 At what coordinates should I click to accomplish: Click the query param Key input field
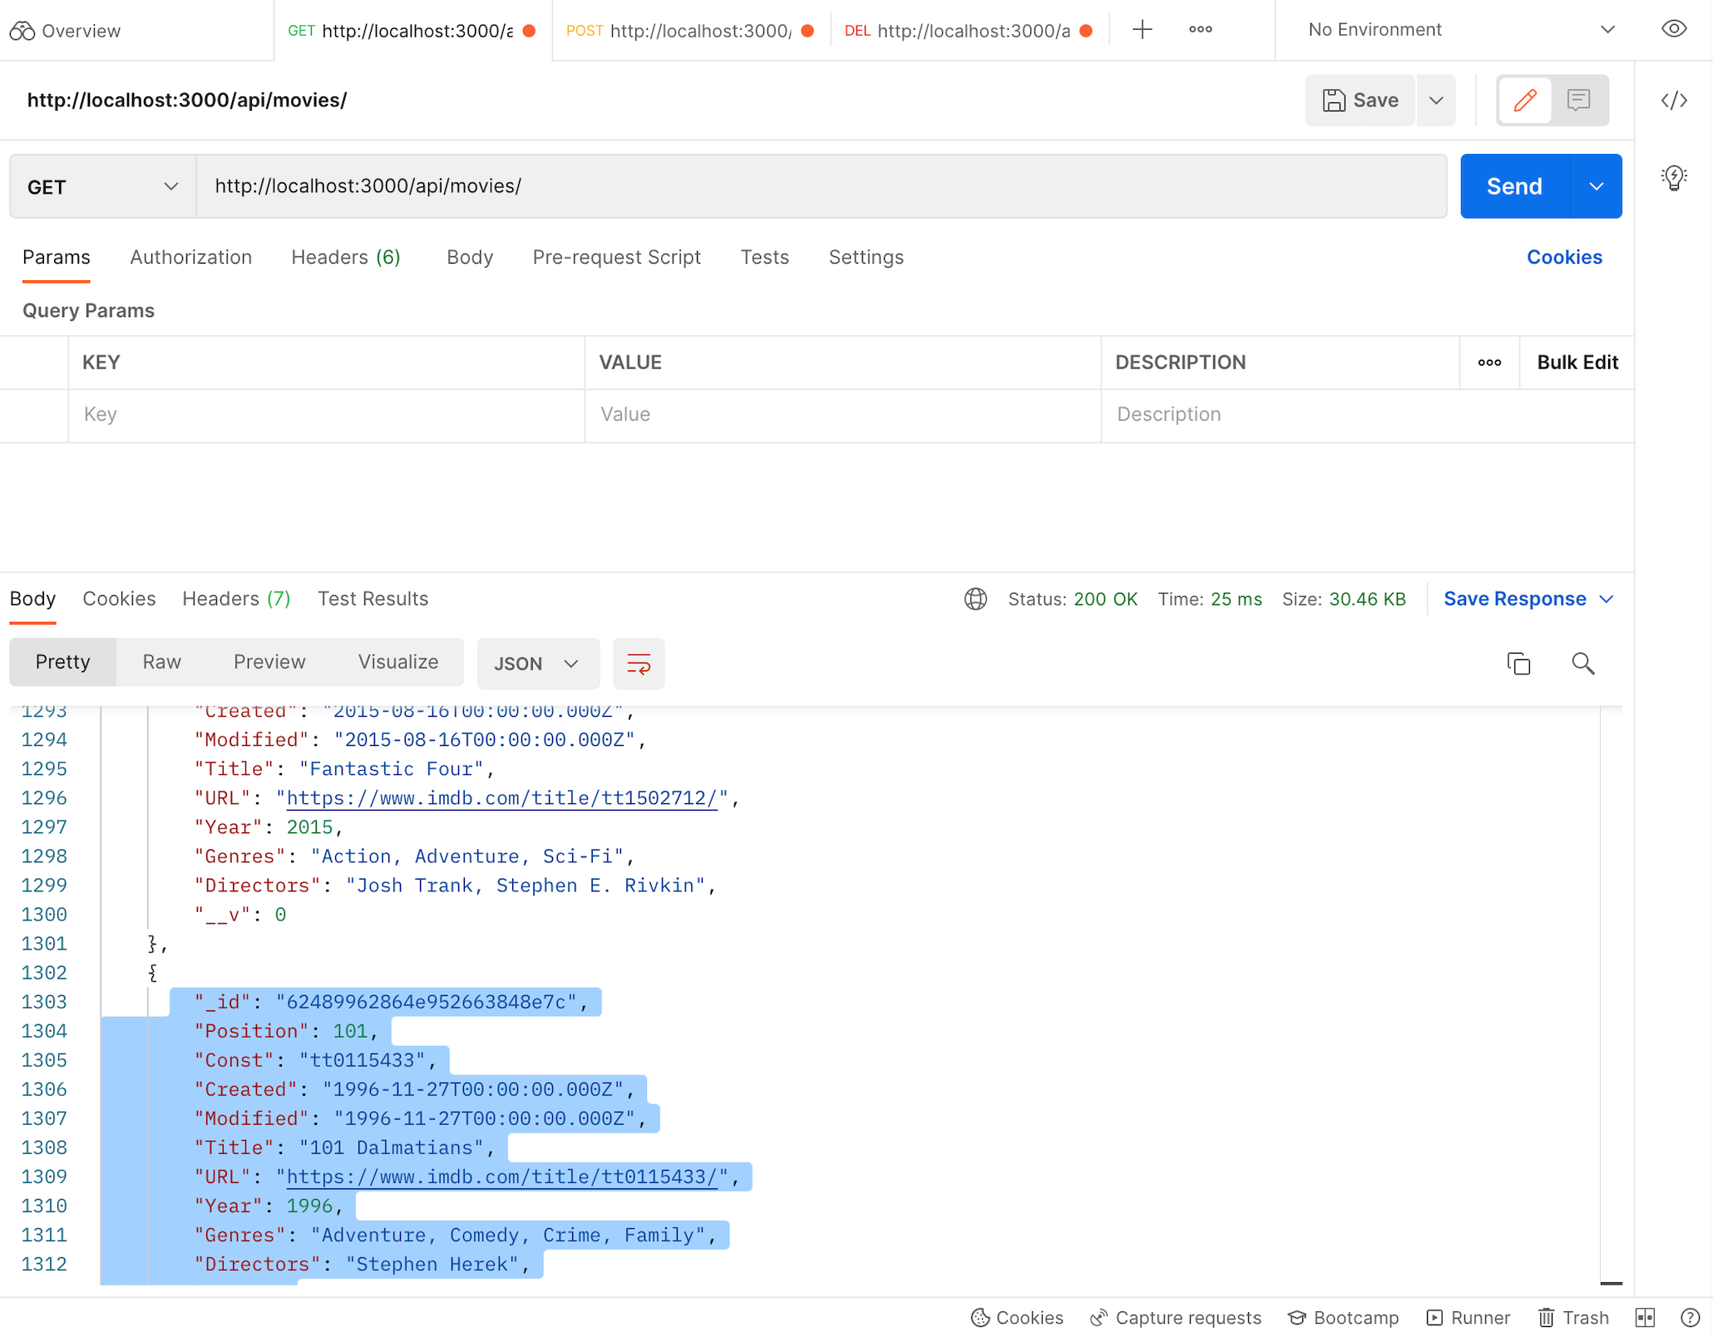[325, 414]
